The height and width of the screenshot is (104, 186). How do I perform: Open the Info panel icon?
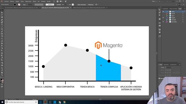tap(160, 19)
